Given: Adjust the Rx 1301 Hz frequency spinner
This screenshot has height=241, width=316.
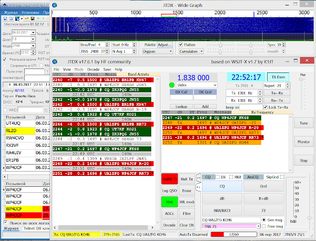Looking at the screenshot, I should [x=260, y=100].
